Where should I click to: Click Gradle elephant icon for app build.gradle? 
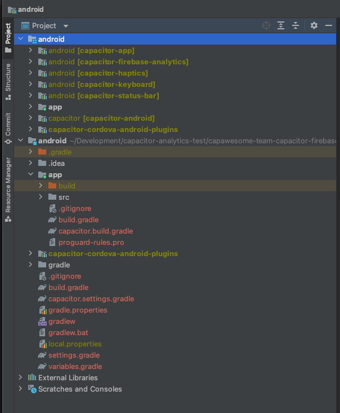(52, 219)
